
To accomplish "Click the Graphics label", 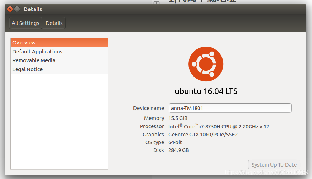I will tap(153, 135).
